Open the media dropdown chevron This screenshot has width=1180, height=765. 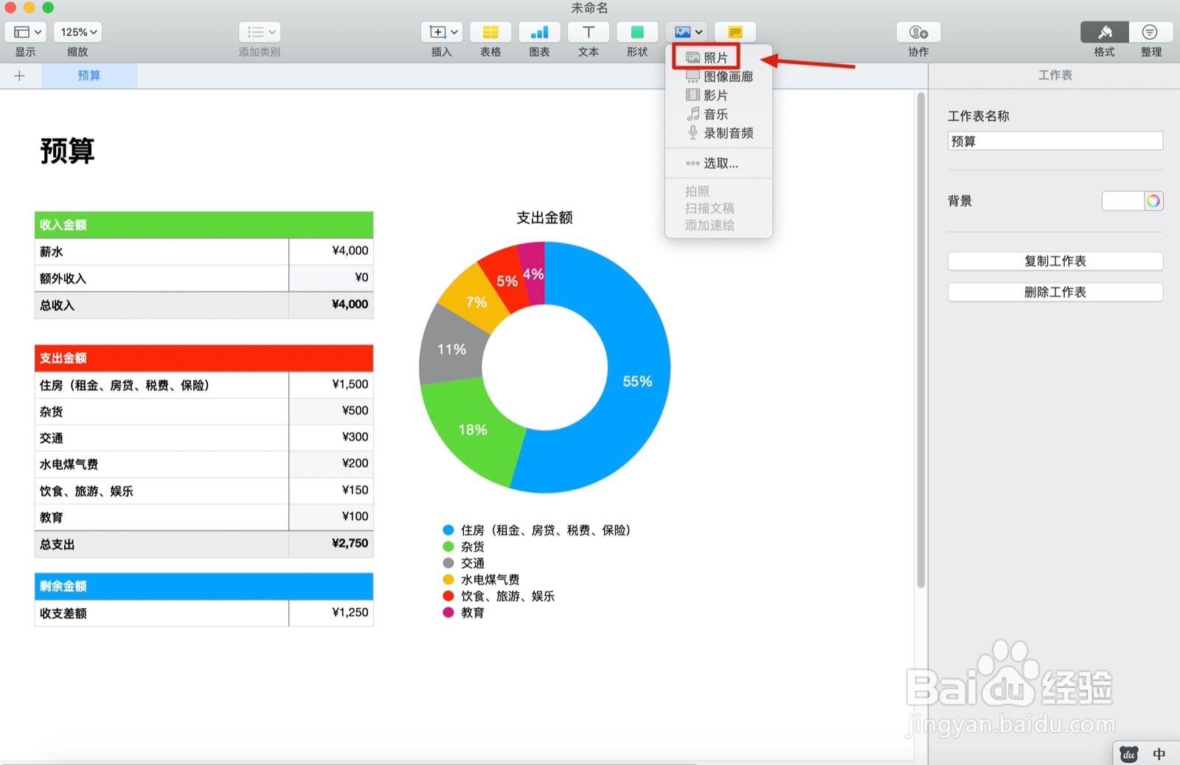tap(698, 32)
